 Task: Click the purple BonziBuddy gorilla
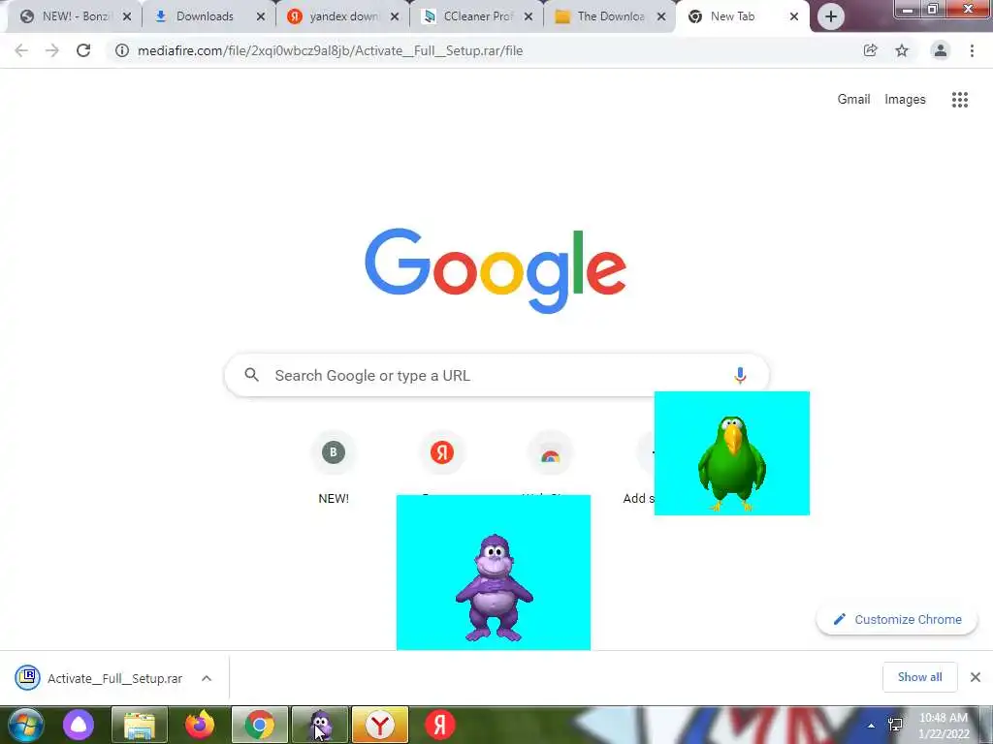click(x=494, y=588)
